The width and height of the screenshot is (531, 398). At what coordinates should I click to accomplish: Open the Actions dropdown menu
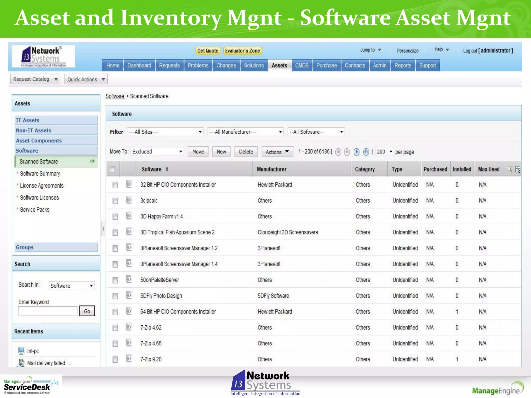277,152
